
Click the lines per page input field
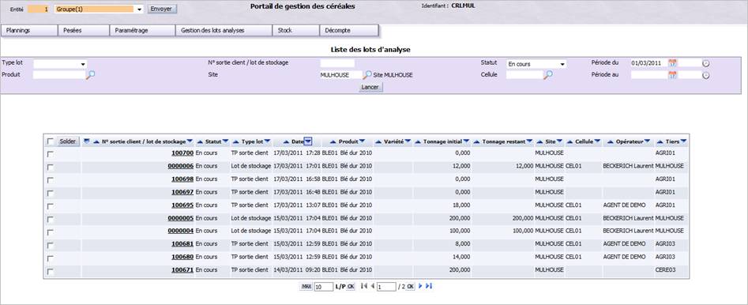coord(324,286)
